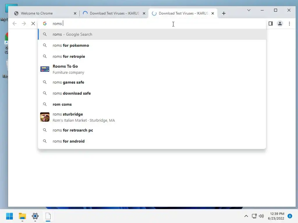The width and height of the screenshot is (298, 223).
Task: Click search icon beside roms games safe
Action: point(45,82)
